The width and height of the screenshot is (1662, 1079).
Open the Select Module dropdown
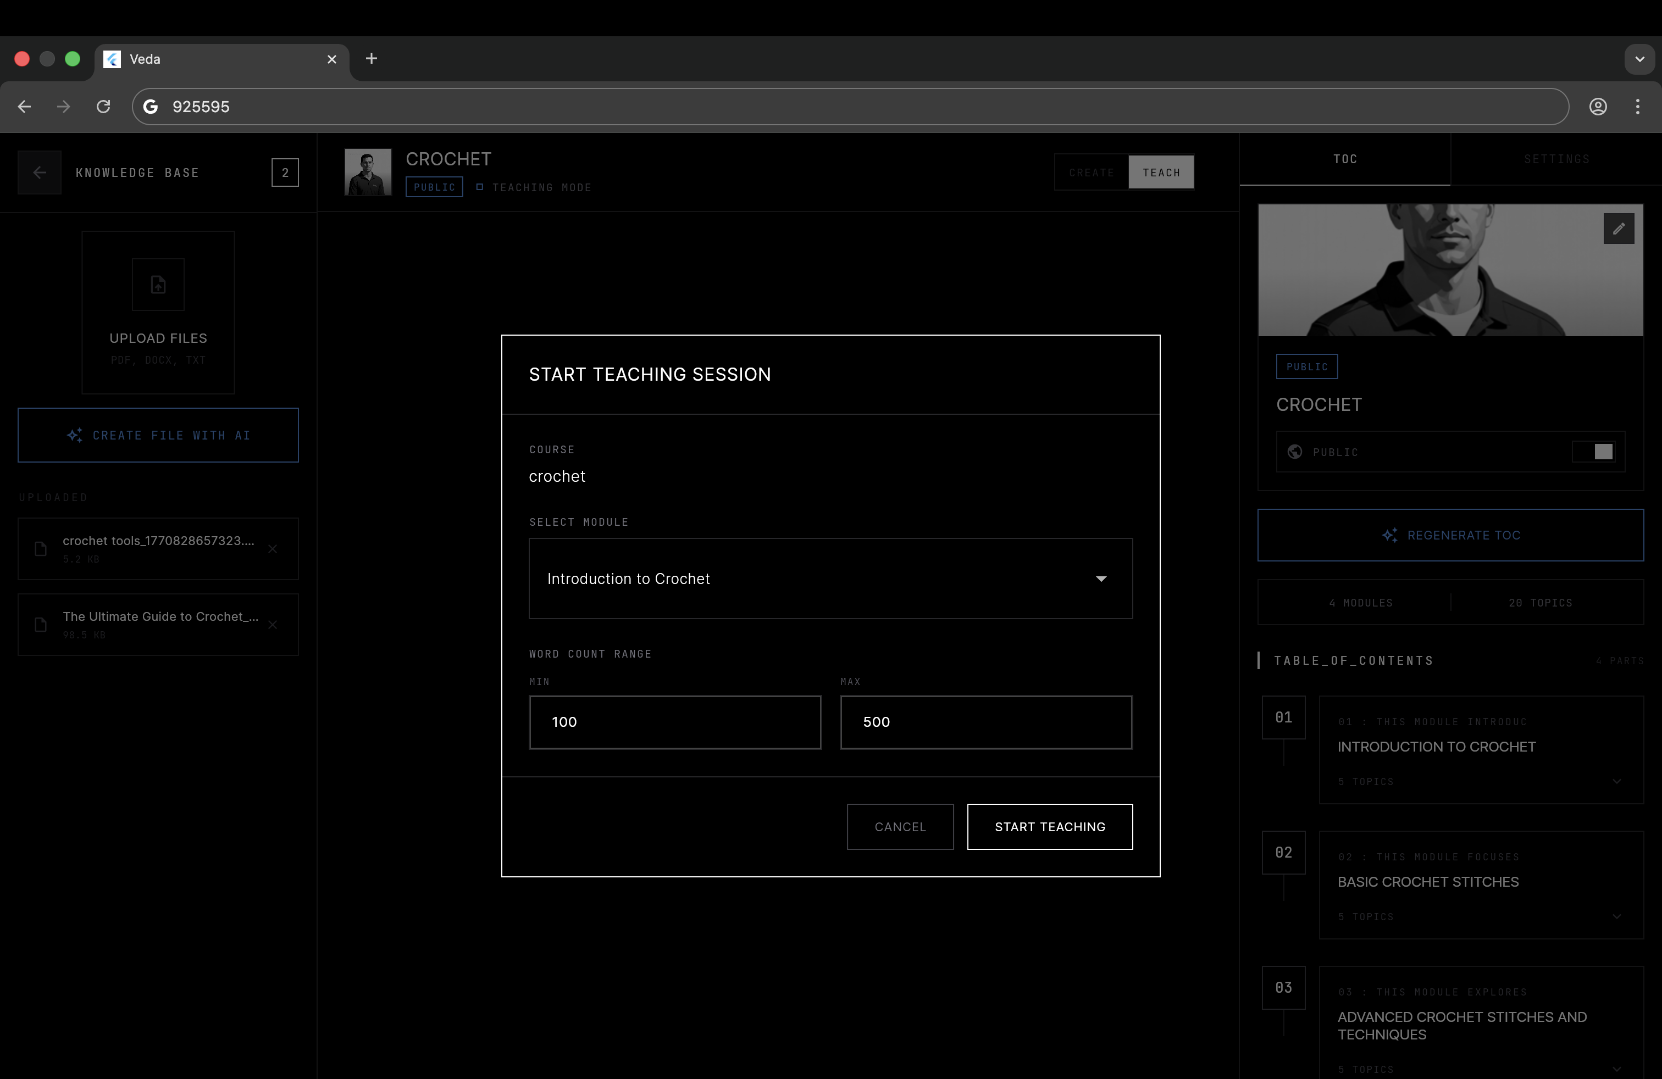(829, 579)
